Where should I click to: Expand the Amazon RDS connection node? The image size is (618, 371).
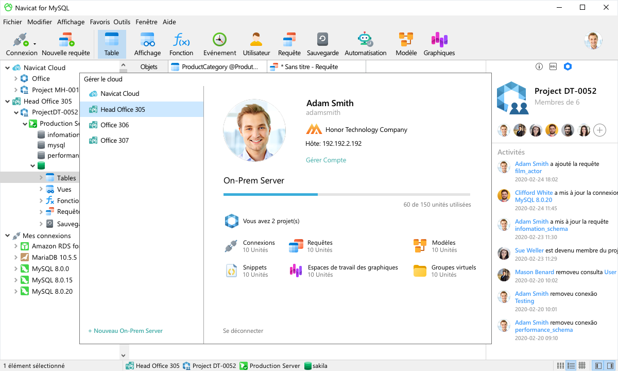coord(16,246)
